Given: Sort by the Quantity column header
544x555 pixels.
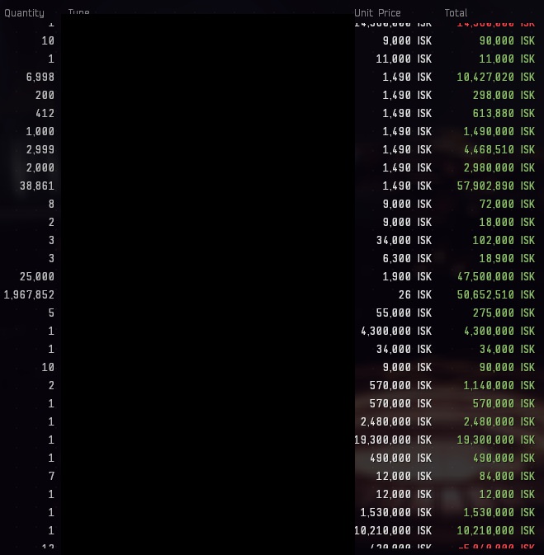Looking at the screenshot, I should (24, 13).
